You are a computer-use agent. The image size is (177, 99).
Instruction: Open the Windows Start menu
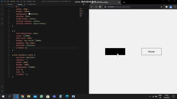[3, 96]
